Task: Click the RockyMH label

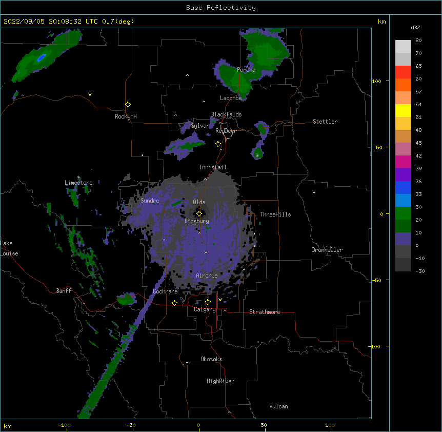Action: [126, 116]
